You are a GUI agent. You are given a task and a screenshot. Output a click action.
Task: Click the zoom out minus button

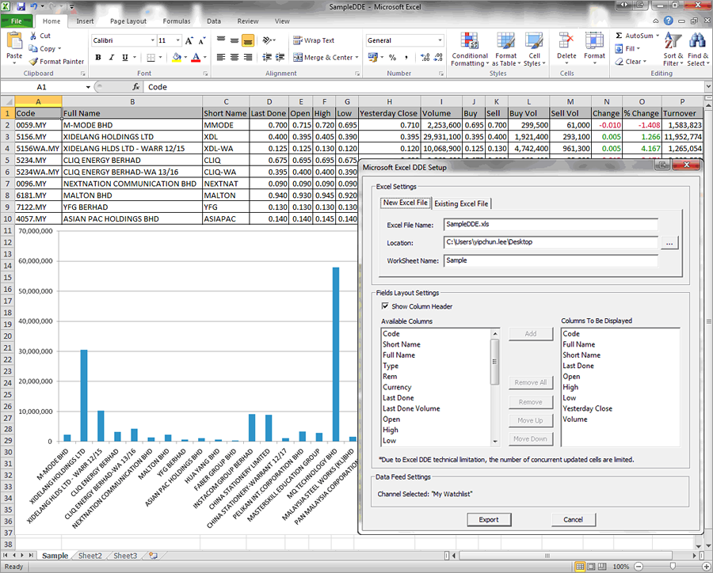639,566
